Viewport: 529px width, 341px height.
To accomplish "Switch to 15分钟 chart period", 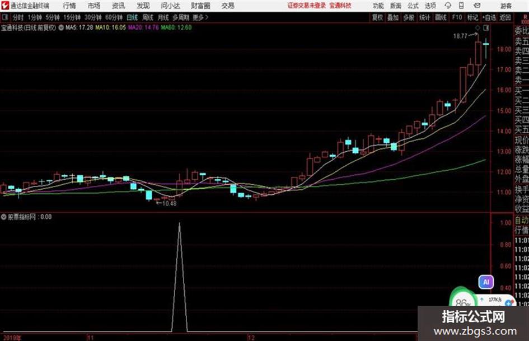I will tap(72, 17).
